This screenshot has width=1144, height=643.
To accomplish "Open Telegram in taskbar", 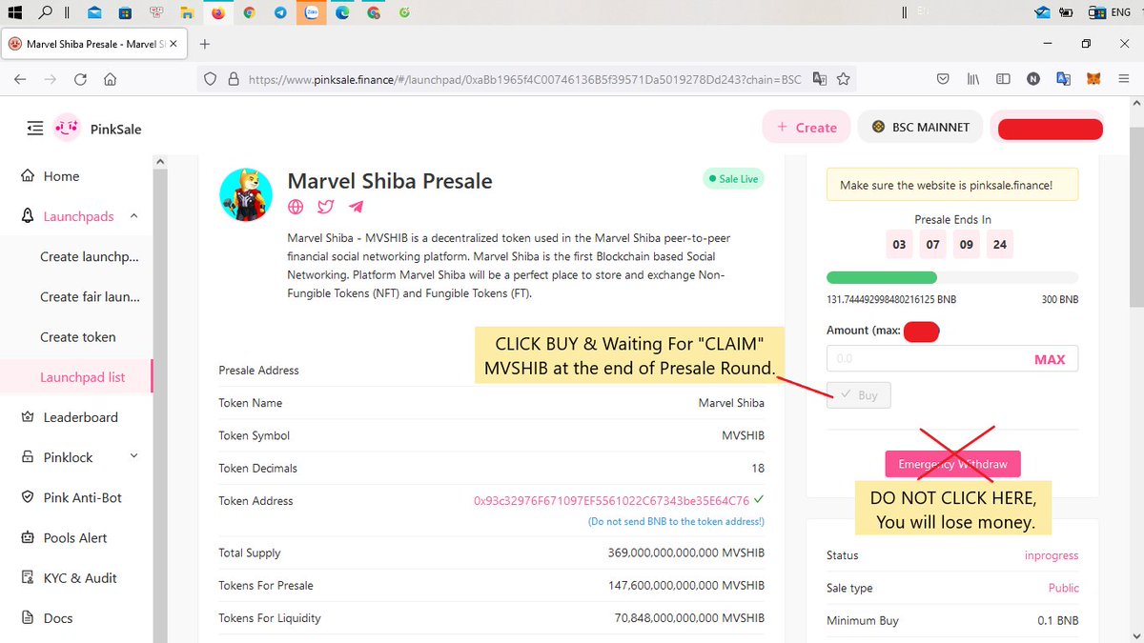I will (280, 13).
